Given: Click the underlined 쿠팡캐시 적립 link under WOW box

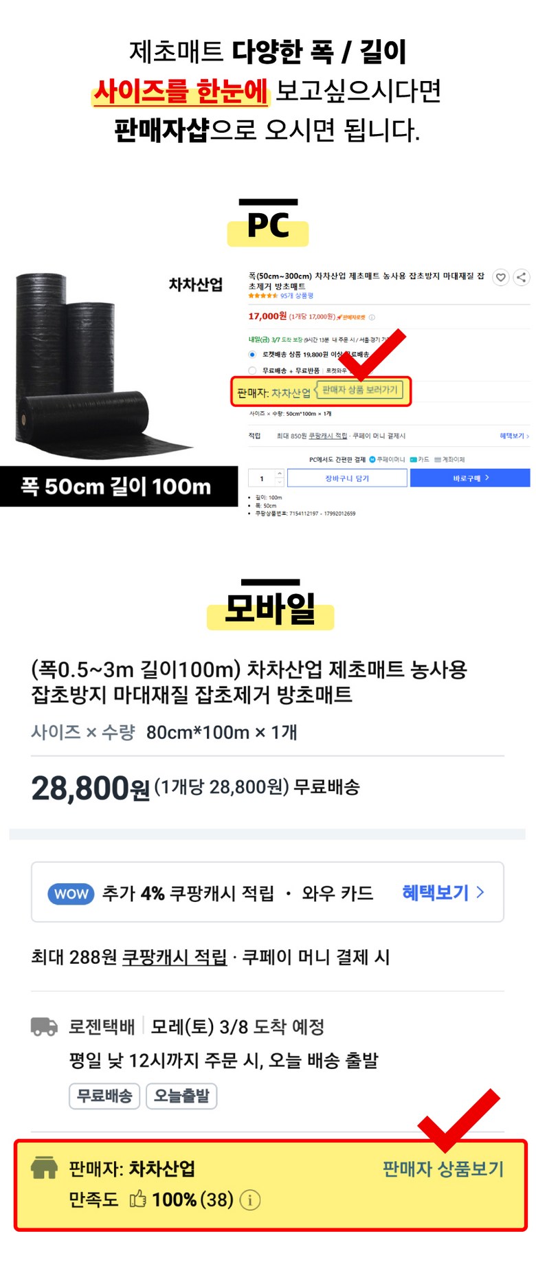Looking at the screenshot, I should tap(175, 957).
